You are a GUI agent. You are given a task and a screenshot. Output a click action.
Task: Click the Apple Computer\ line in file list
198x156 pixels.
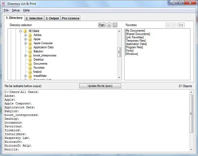click(x=18, y=104)
